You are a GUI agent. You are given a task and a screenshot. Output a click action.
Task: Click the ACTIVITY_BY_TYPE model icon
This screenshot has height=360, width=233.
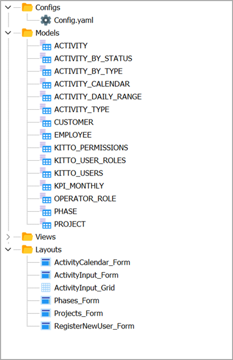46,71
